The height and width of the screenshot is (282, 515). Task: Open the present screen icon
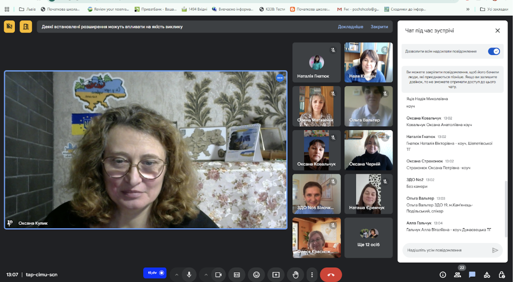(276, 275)
